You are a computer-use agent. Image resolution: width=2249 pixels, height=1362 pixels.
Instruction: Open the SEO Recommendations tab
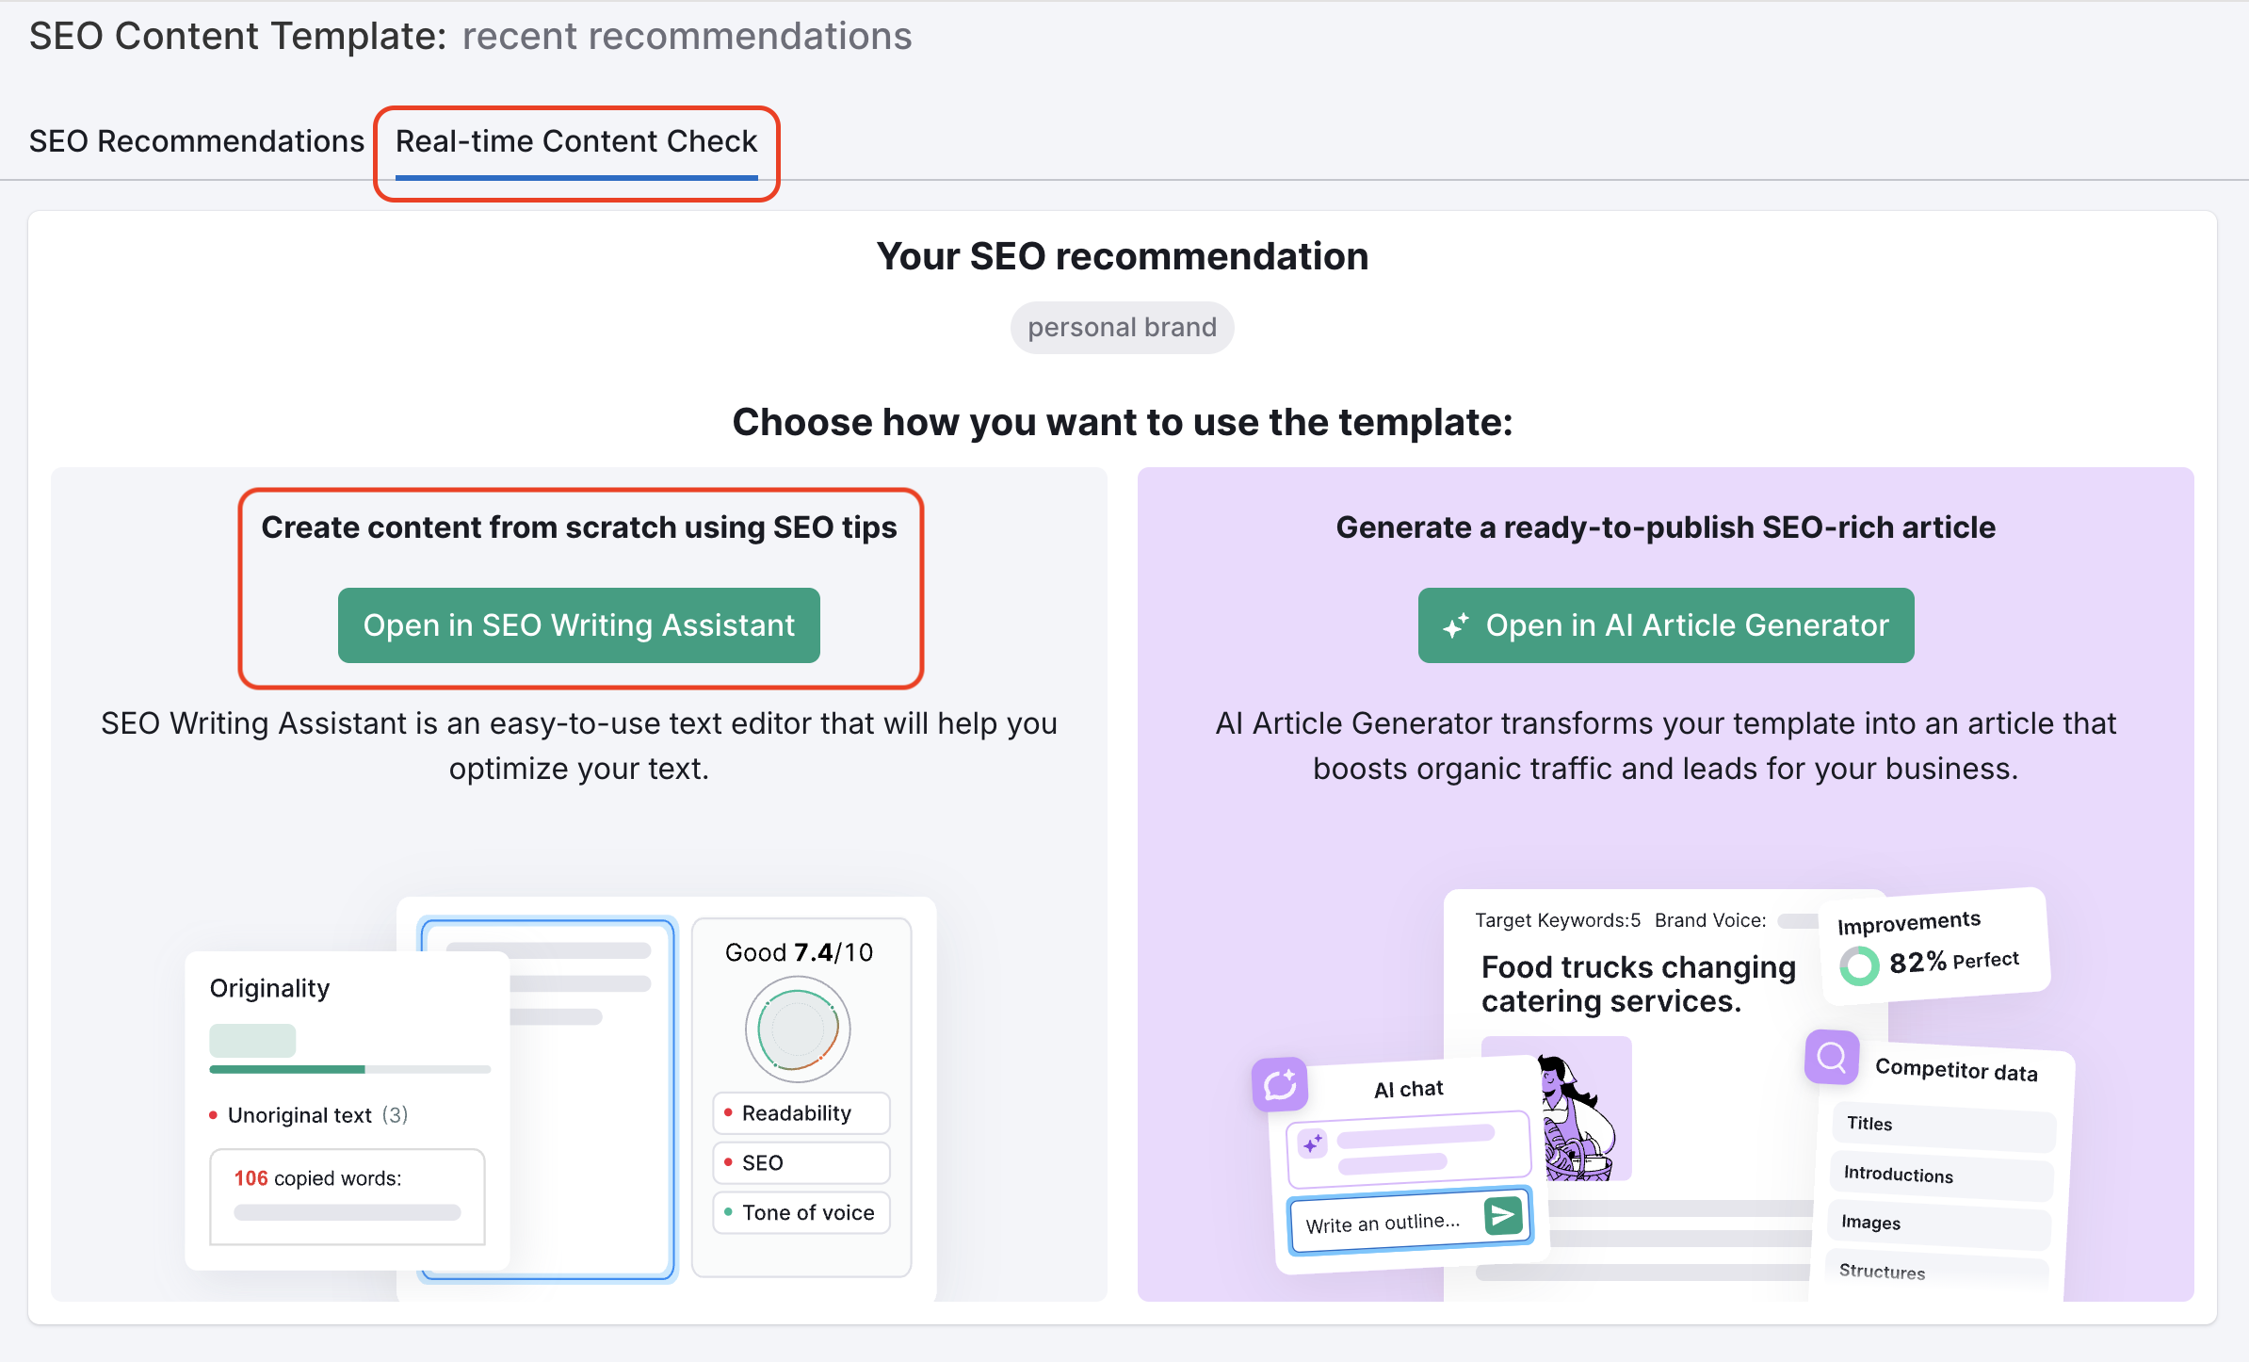196,141
